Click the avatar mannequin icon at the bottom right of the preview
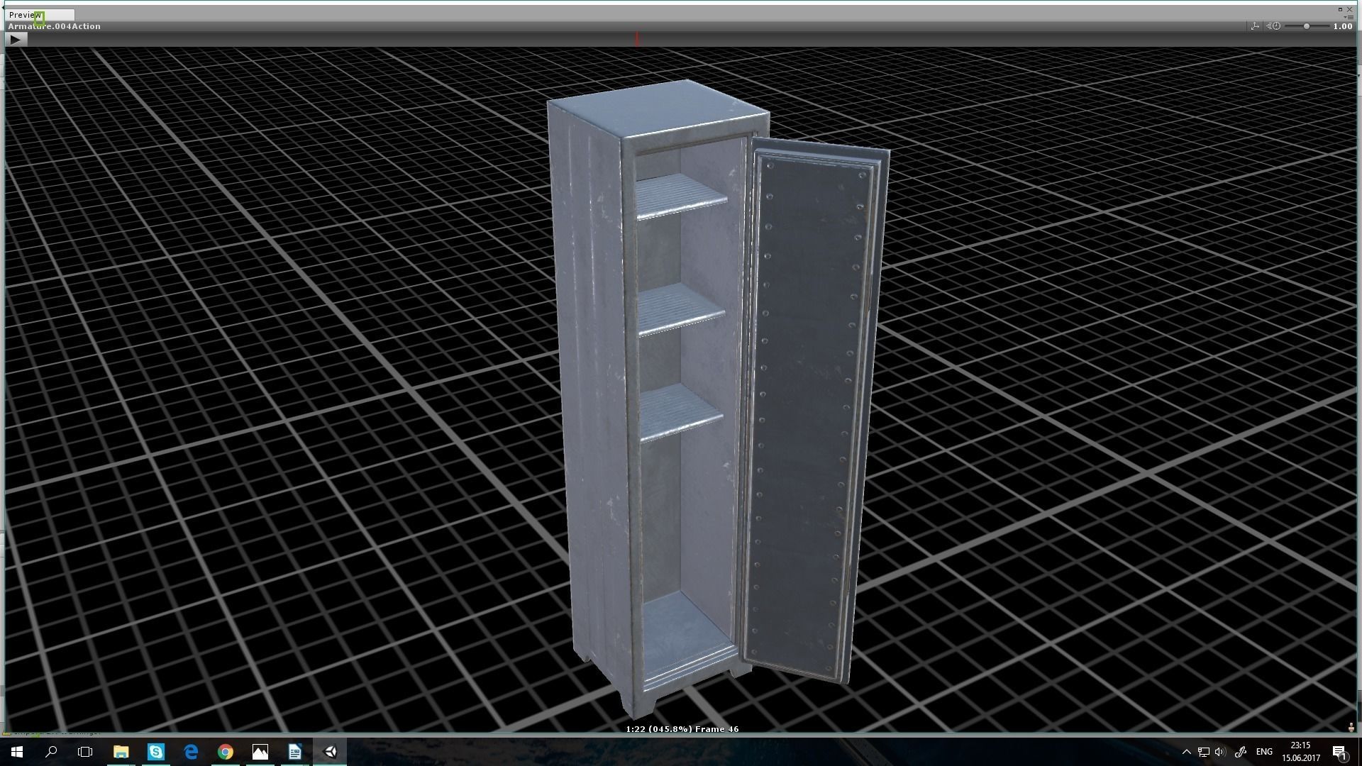Viewport: 1362px width, 766px height. pos(1351,727)
